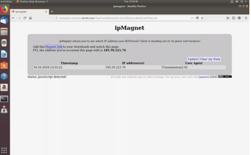Click Clear my Data button
Image resolution: width=251 pixels, height=155 pixels.
coord(210,59)
